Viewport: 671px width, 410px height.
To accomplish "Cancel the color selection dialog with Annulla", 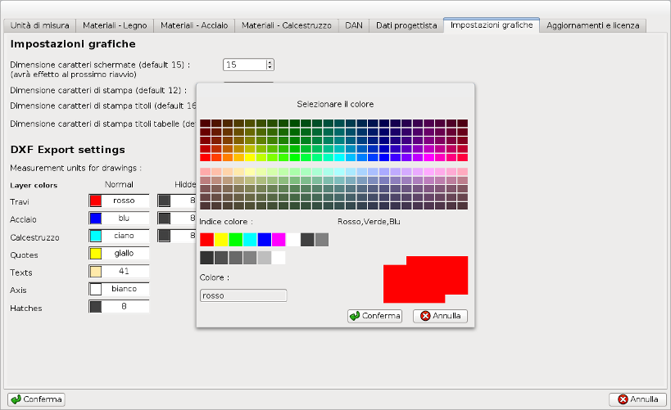I will pos(440,316).
